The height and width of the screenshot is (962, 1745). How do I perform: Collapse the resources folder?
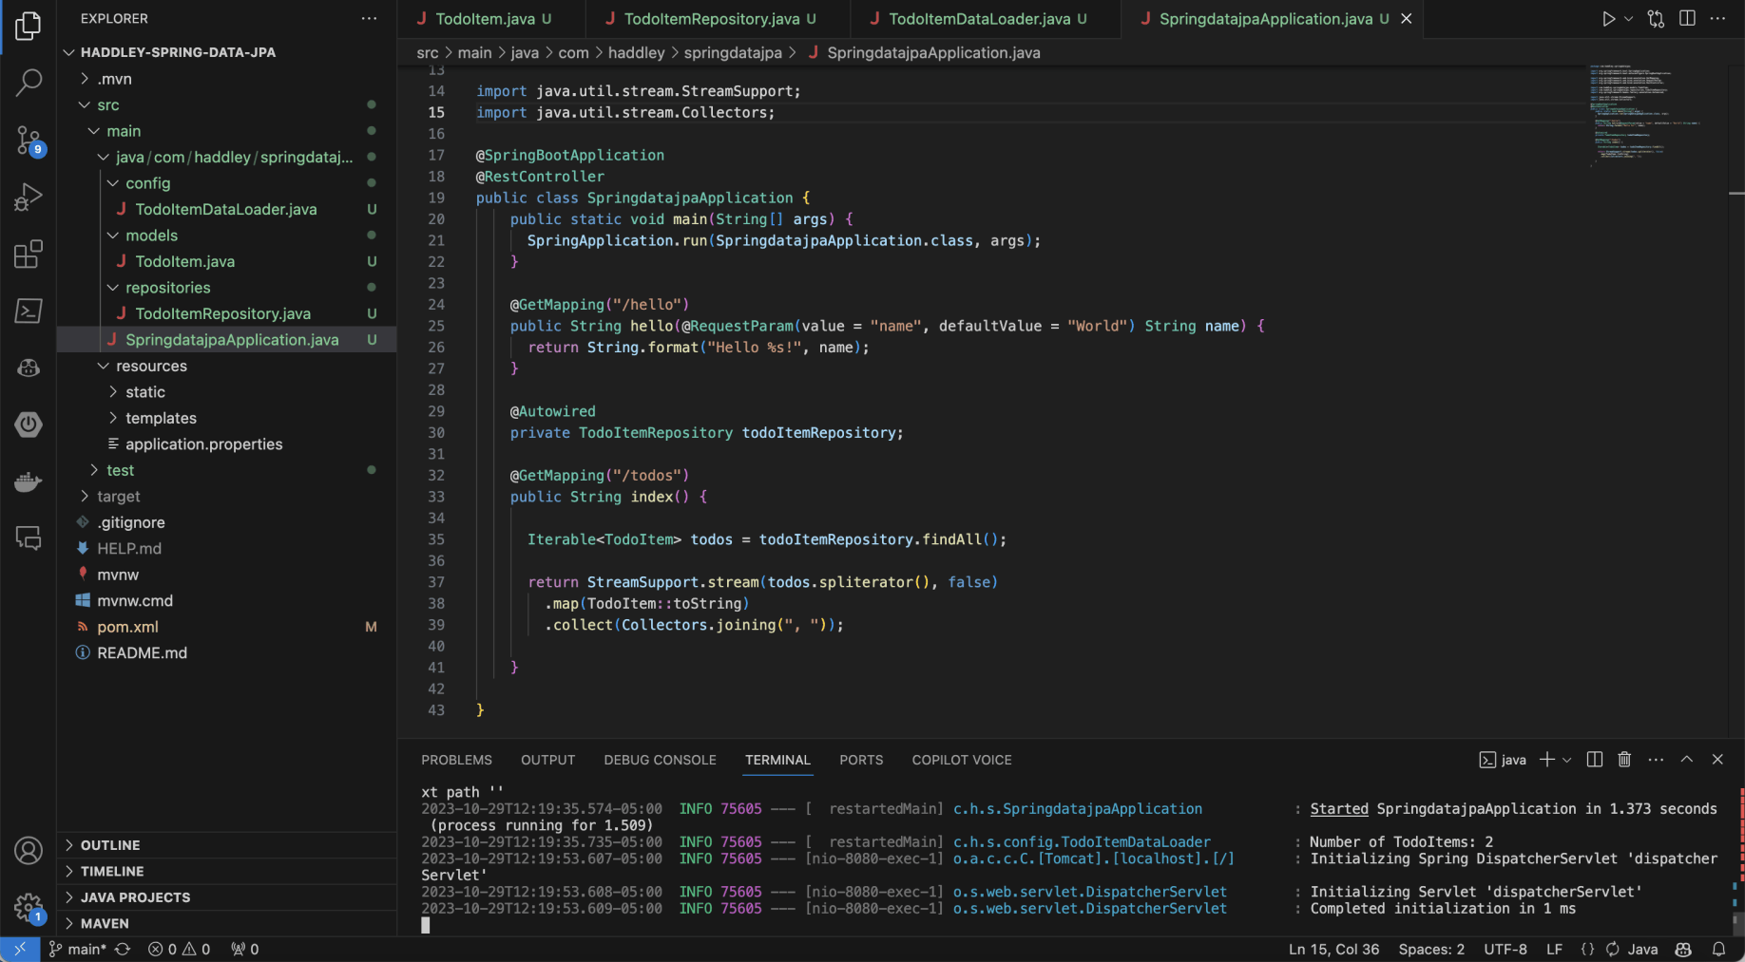[x=151, y=366]
